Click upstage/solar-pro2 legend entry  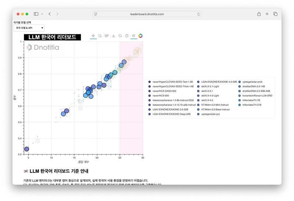(x=250, y=82)
